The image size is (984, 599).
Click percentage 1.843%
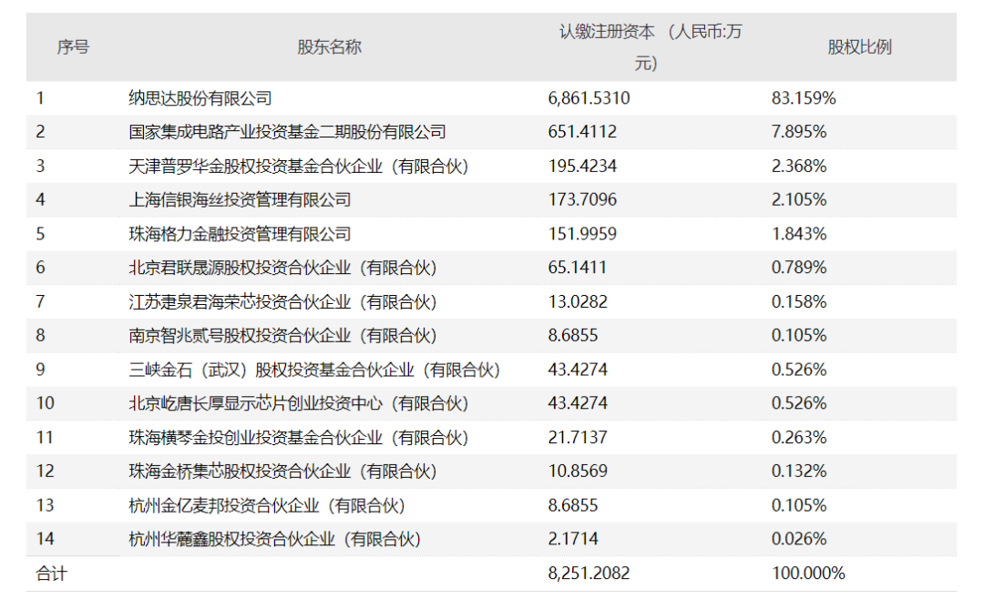click(x=799, y=234)
